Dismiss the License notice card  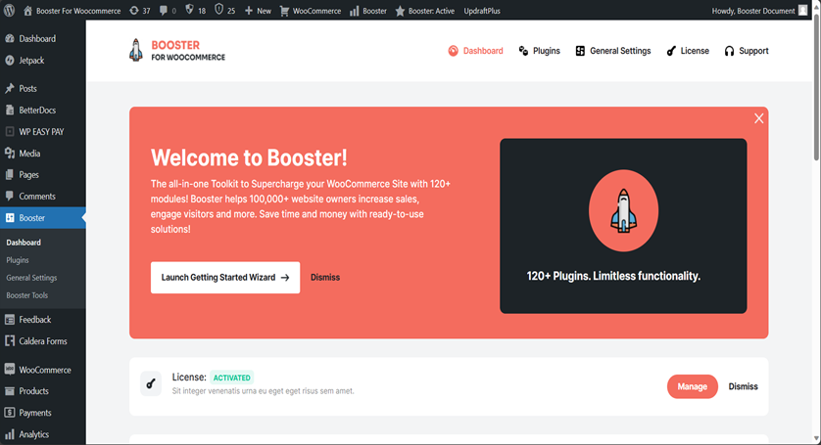[x=743, y=386]
